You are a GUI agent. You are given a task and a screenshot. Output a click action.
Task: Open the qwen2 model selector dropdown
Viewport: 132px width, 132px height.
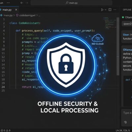pos(127,24)
